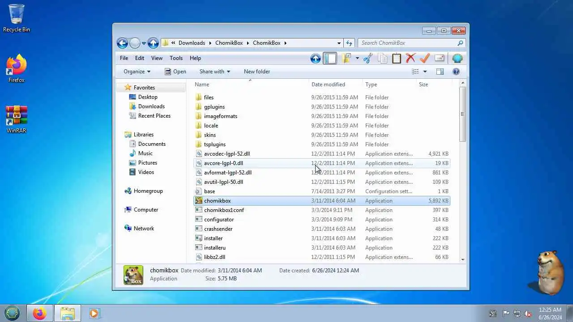Click the Downloads segment in address bar

click(x=192, y=43)
